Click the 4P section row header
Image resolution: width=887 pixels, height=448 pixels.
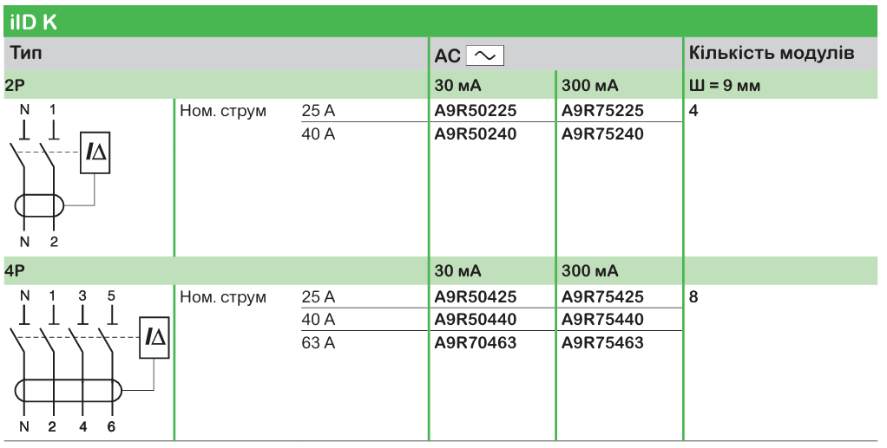pos(16,271)
